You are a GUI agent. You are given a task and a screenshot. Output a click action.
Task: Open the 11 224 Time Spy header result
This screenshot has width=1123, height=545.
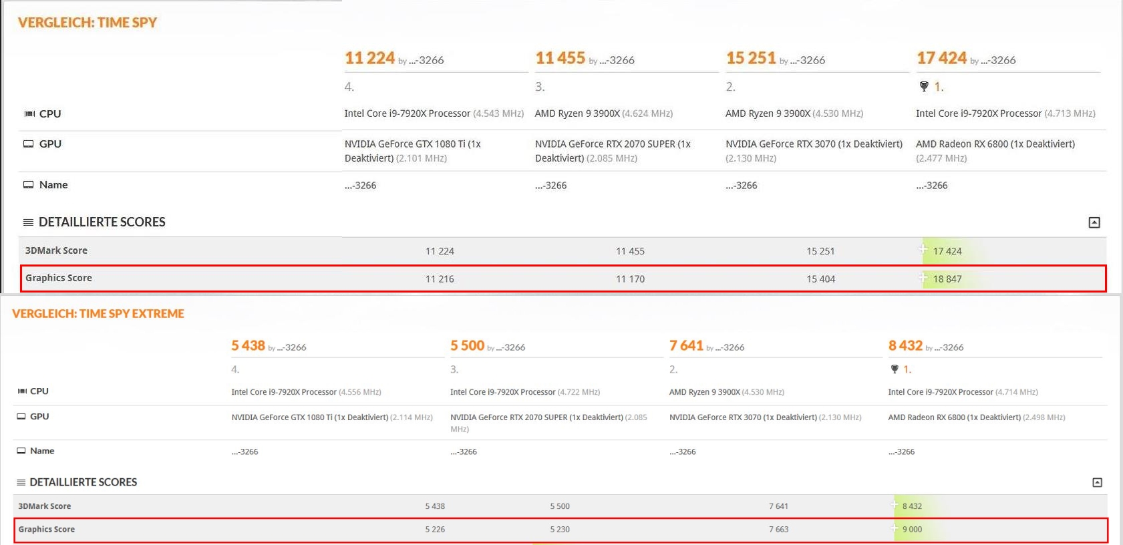click(369, 58)
